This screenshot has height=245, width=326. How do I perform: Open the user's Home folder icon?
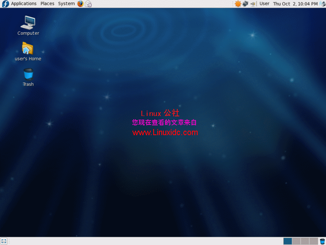coord(28,49)
